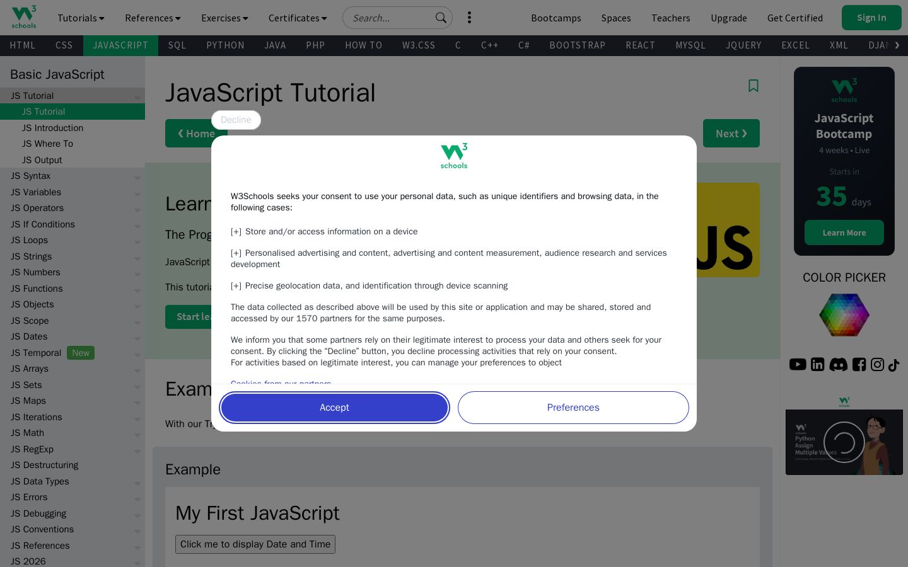Decline the cookie consent
Viewport: 908px width, 567px height.
[236, 120]
